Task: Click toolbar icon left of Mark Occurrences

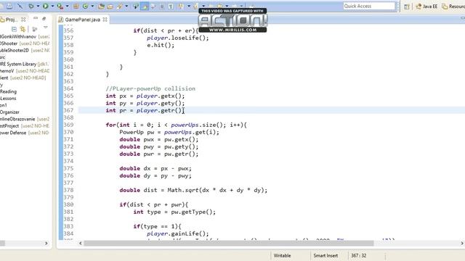Action: (136, 6)
